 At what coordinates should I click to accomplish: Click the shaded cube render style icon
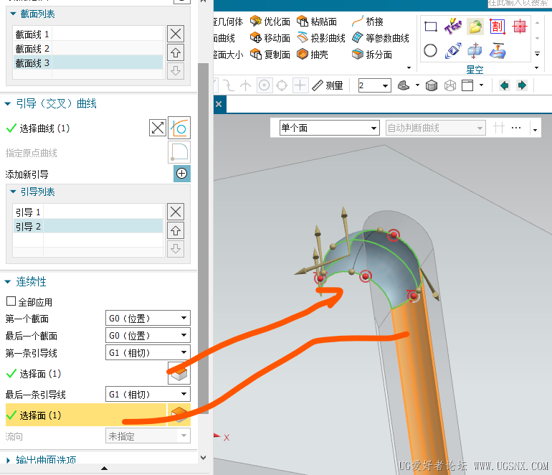pyautogui.click(x=432, y=85)
